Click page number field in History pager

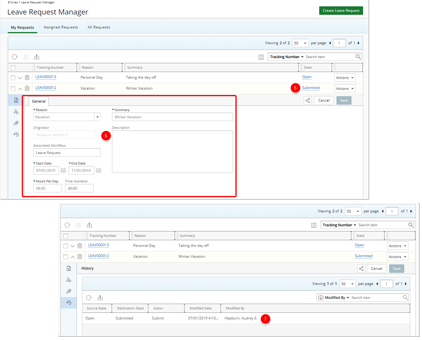[x=386, y=284]
